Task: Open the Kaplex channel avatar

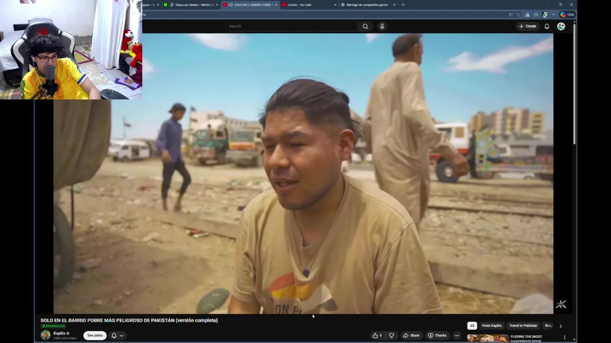Action: 45,335
